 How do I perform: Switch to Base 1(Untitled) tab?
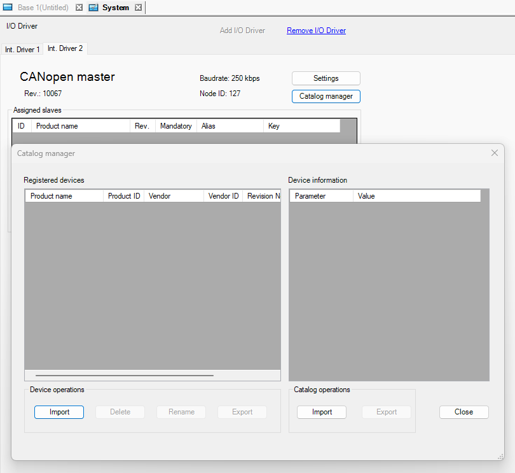pyautogui.click(x=43, y=7)
